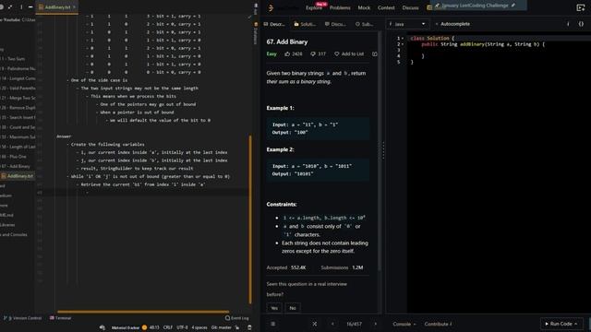The width and height of the screenshot is (591, 332).
Task: Close the AddBinary.txt editor tab
Action: pyautogui.click(x=74, y=7)
